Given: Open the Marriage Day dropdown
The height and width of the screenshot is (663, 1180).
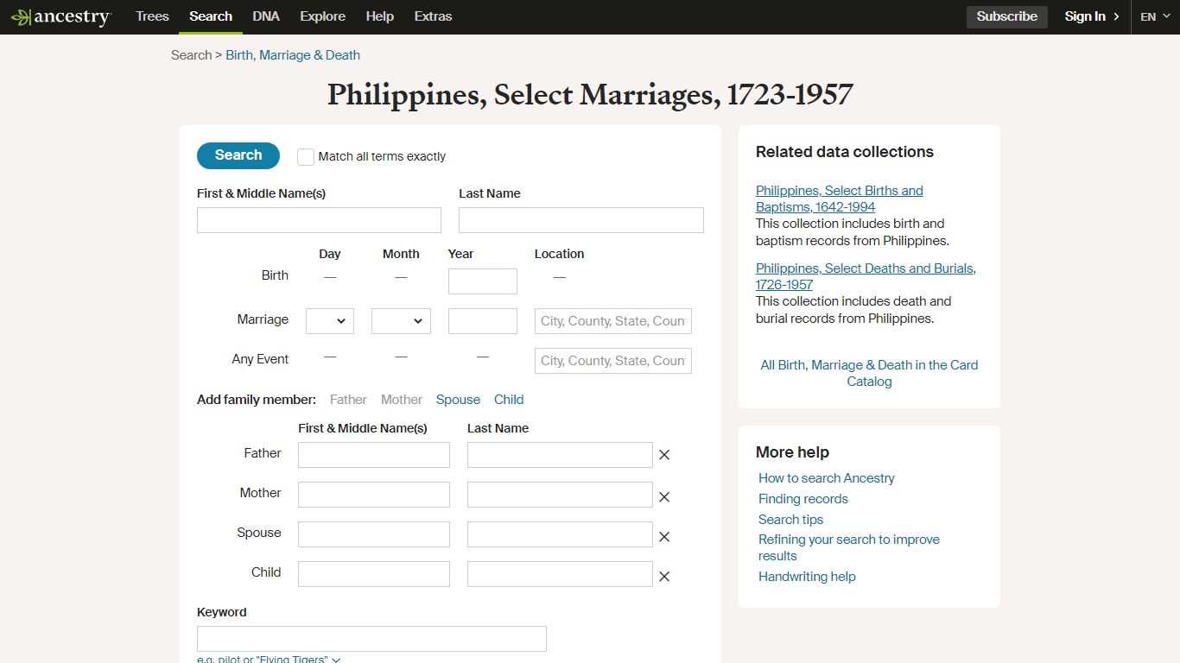Looking at the screenshot, I should [330, 321].
